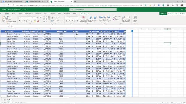Activate the Format Painter

click(11, 22)
